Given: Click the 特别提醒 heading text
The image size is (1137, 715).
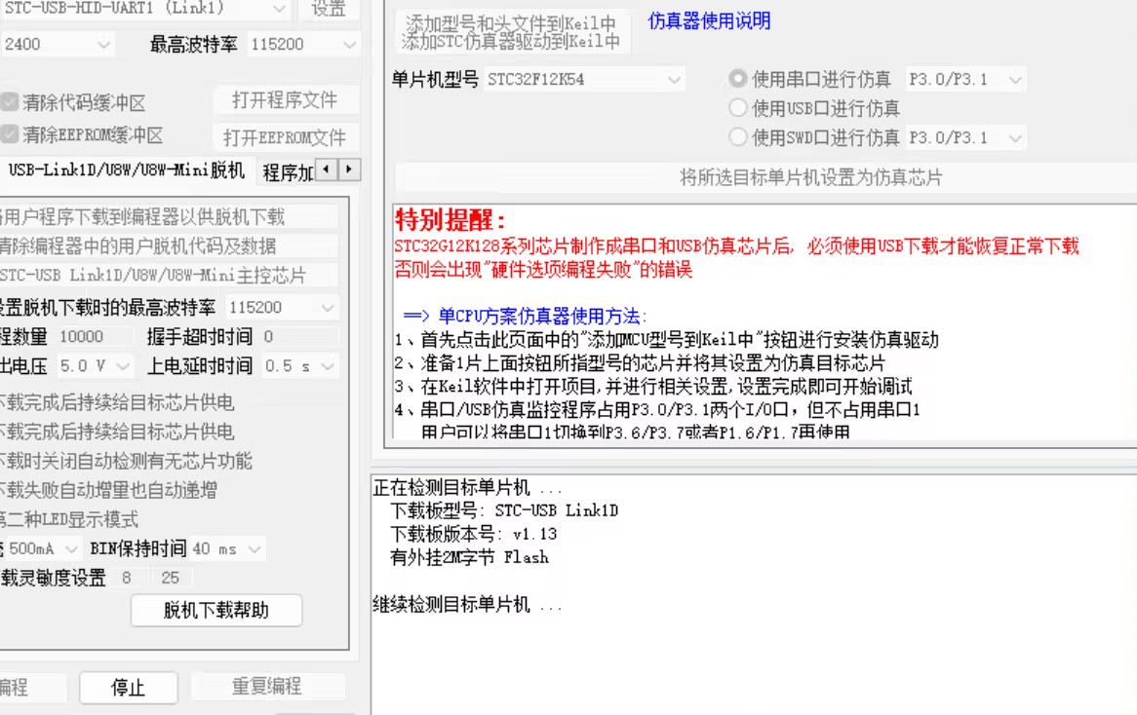Looking at the screenshot, I should tap(450, 219).
